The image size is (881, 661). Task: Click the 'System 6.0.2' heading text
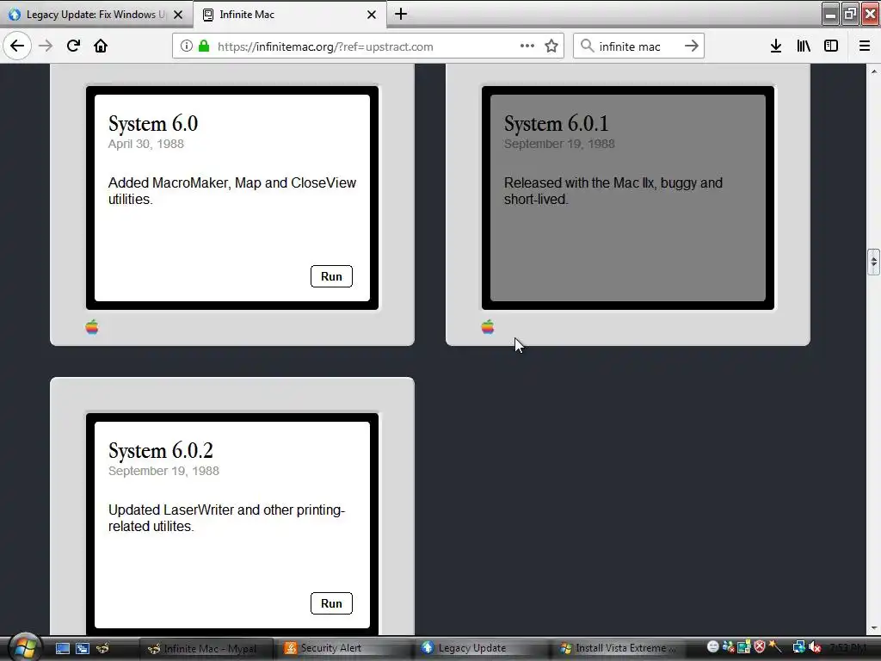click(x=161, y=451)
